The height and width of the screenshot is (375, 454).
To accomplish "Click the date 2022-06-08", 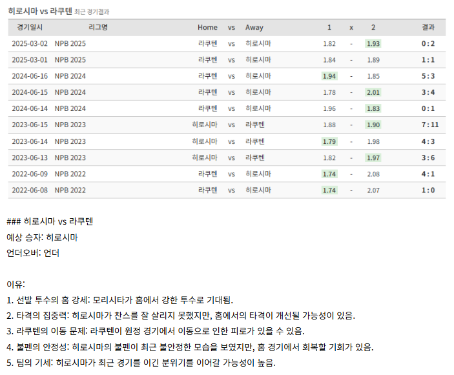I will [30, 190].
